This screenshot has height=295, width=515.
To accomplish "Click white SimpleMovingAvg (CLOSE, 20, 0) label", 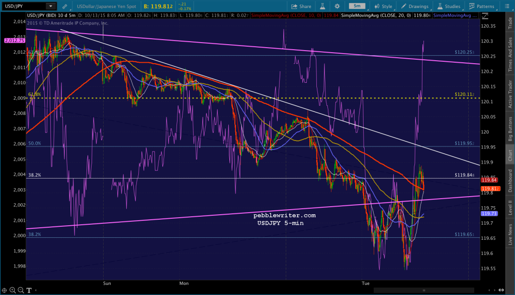I will [x=376, y=16].
